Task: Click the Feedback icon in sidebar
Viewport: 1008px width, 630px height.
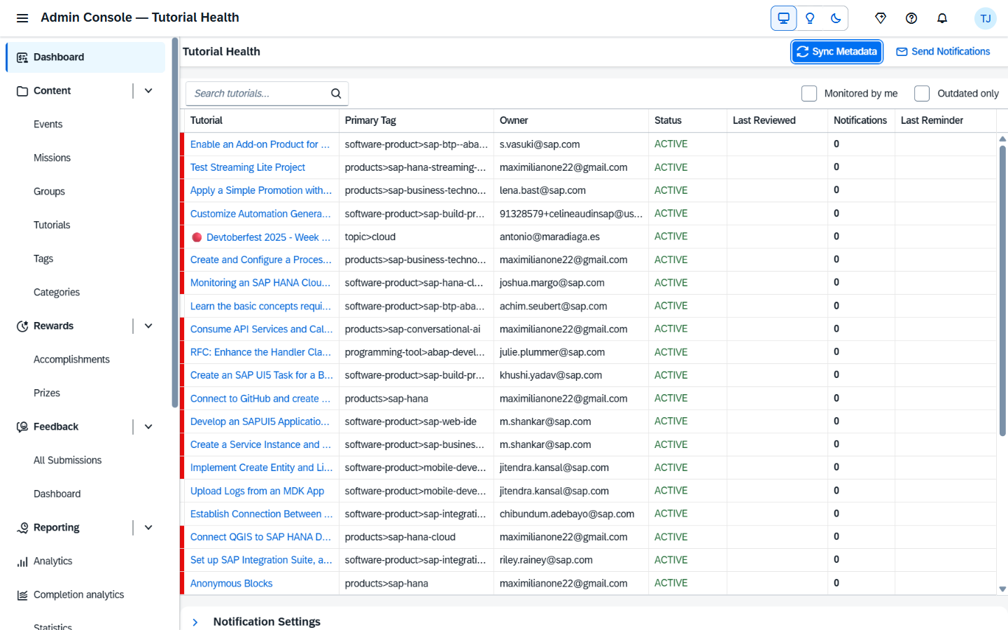Action: coord(22,427)
